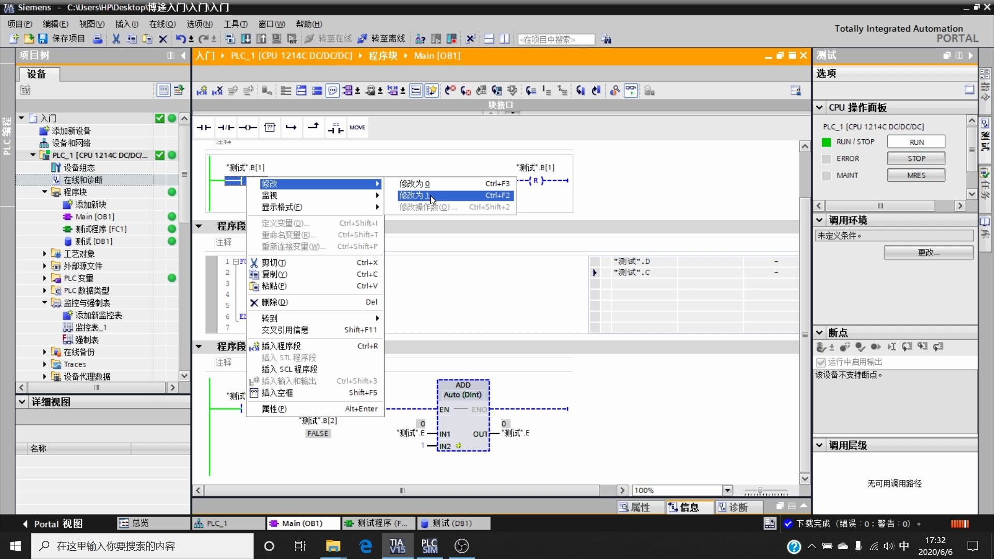Collapse the 入门 project tree node

(22, 119)
